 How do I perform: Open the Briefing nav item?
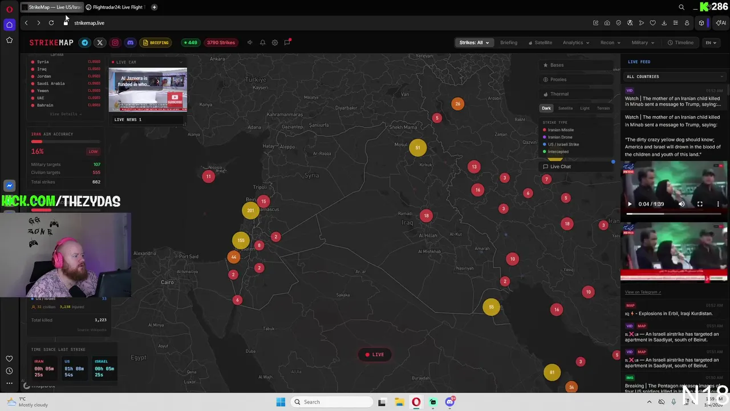[509, 43]
